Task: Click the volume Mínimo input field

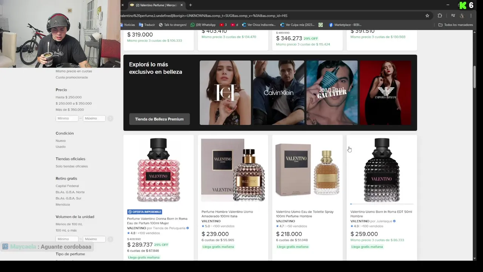Action: point(67,239)
